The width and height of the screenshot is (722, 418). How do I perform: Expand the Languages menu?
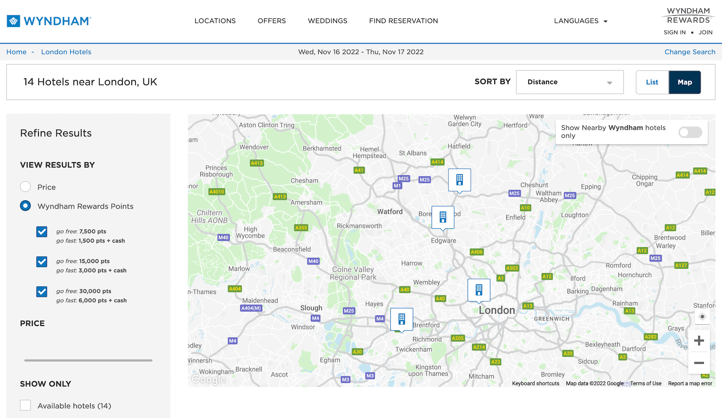[x=581, y=21]
